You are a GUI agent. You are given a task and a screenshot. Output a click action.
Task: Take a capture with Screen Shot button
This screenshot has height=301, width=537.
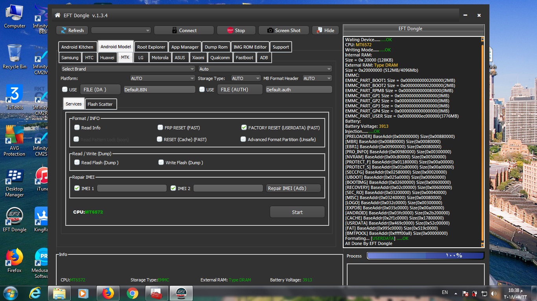point(284,30)
